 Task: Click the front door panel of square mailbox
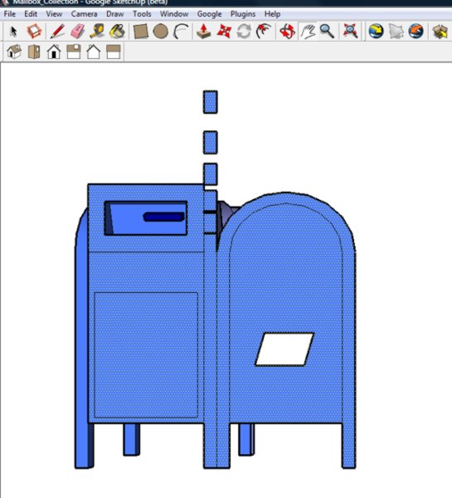click(146, 355)
